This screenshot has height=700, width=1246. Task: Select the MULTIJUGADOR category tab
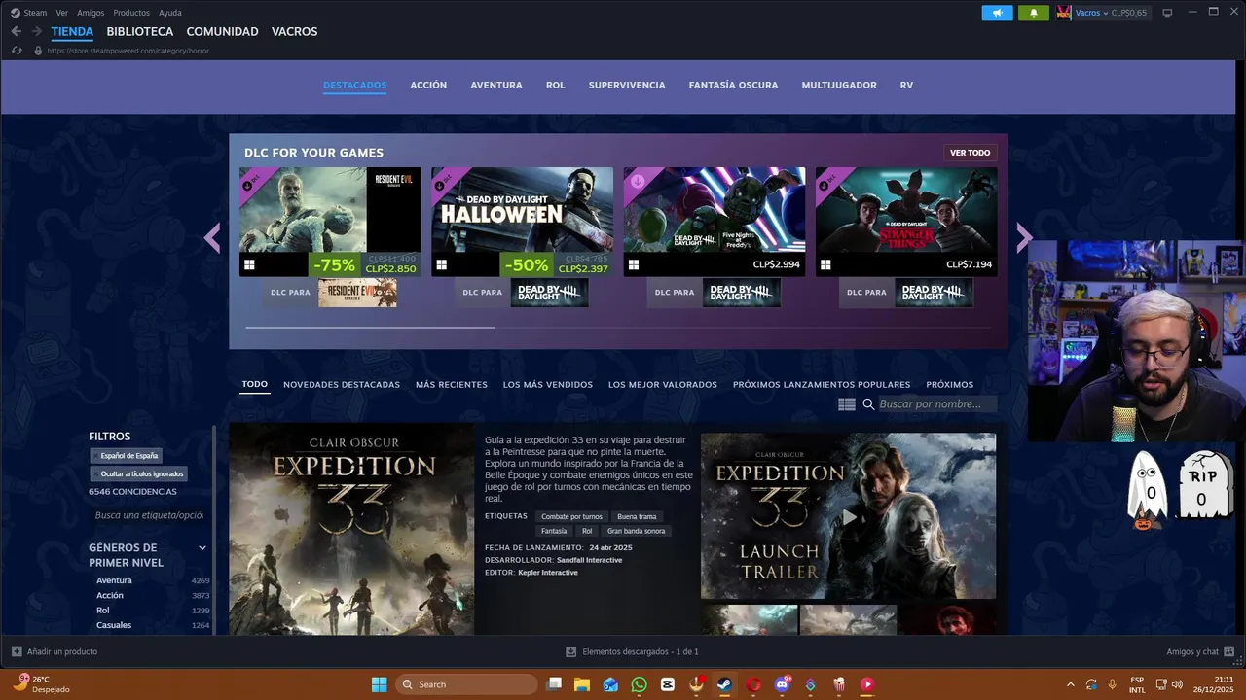[839, 85]
